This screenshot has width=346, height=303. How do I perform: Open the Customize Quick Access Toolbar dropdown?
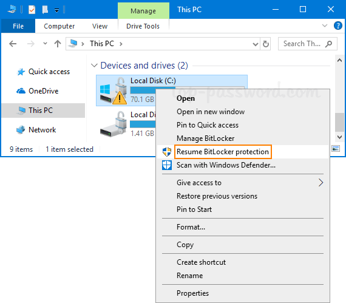56,10
